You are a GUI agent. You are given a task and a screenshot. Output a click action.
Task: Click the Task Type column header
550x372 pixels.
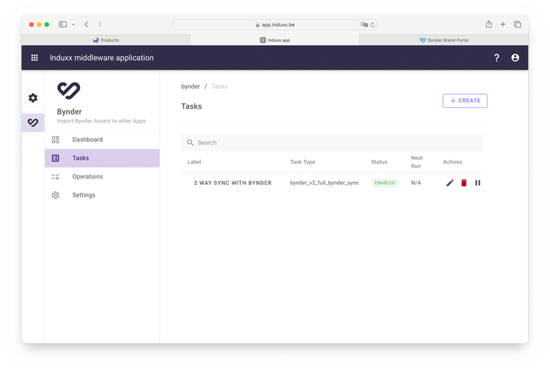click(302, 161)
